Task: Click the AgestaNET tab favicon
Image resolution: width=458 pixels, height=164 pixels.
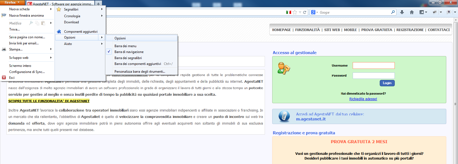Action: tap(30, 4)
